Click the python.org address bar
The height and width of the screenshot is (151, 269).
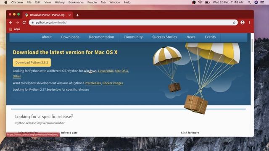coord(133,22)
